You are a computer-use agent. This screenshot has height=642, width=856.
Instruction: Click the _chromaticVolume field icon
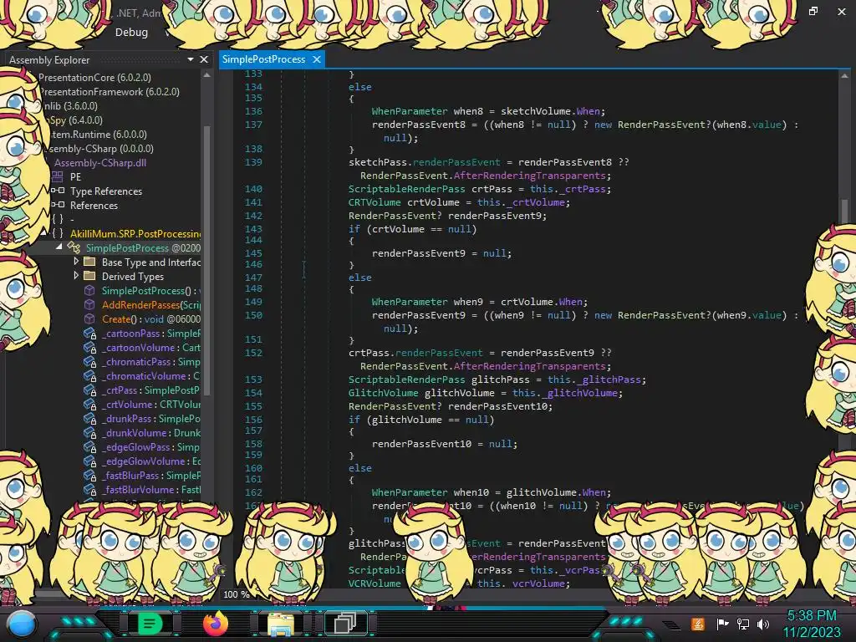(90, 375)
